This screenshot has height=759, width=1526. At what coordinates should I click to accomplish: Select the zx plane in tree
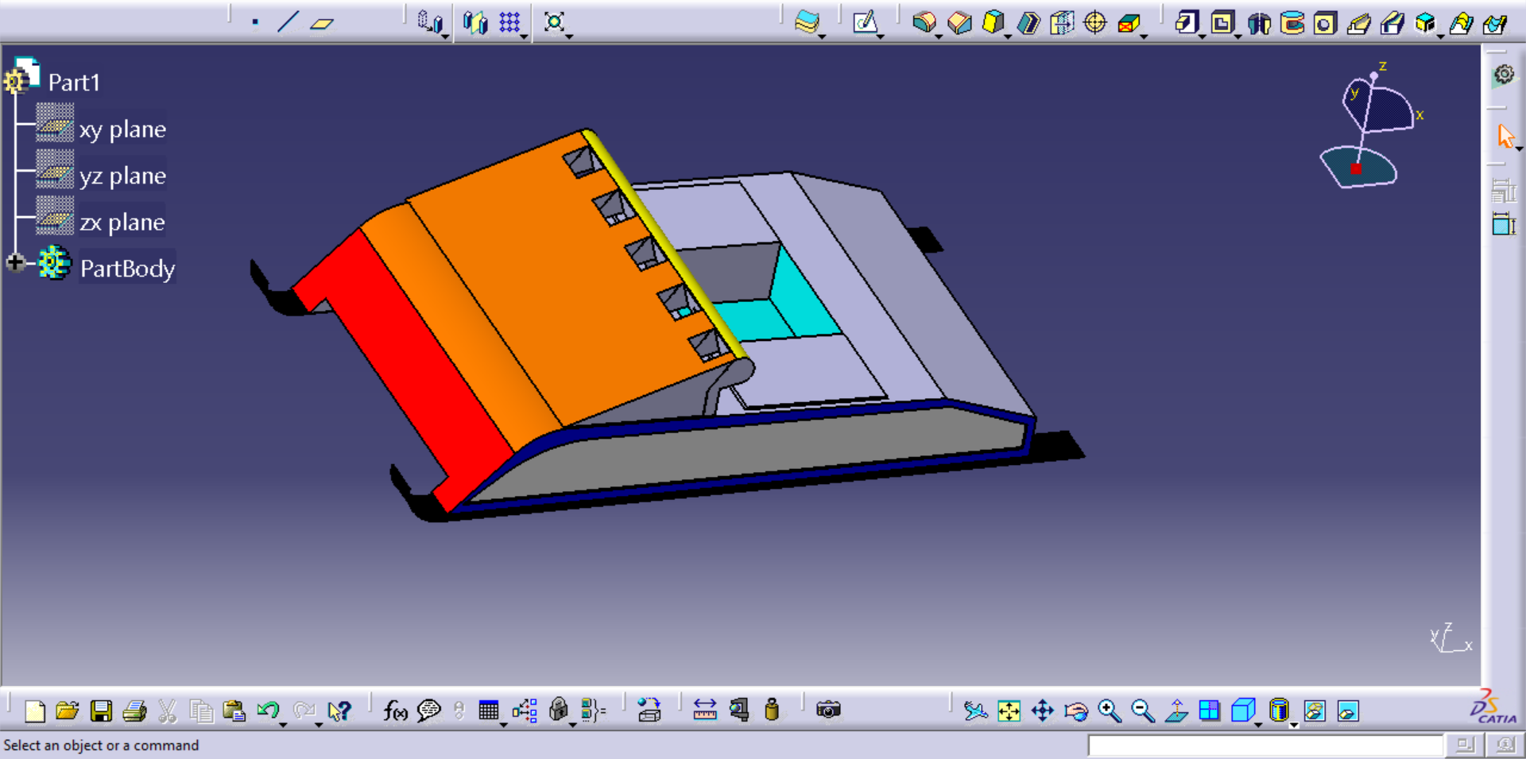pos(122,223)
